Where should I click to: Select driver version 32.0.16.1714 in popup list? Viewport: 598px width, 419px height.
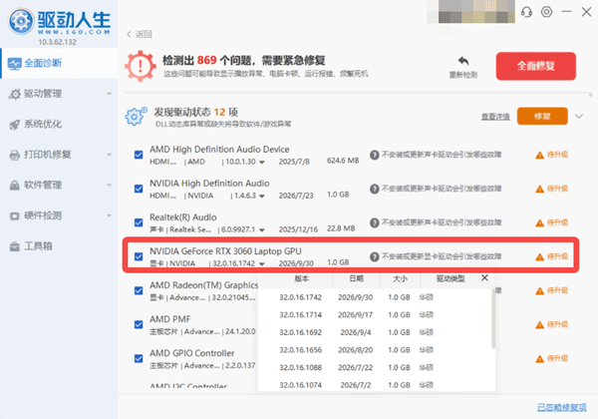click(376, 315)
